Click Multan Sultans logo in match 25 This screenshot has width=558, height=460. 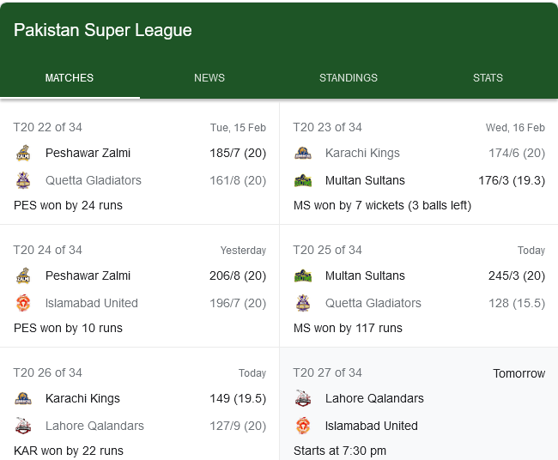303,275
